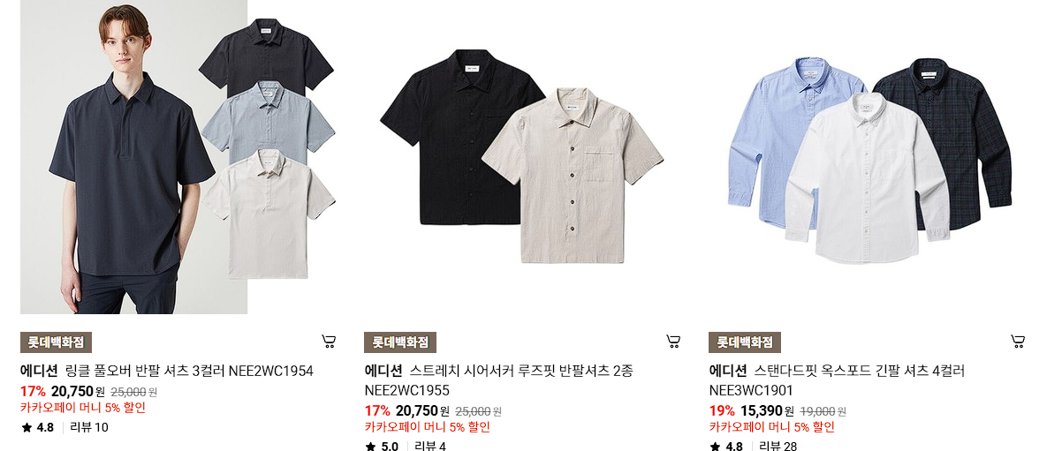Click the 20,750원 price of first product
The image size is (1047, 451).
click(78, 392)
